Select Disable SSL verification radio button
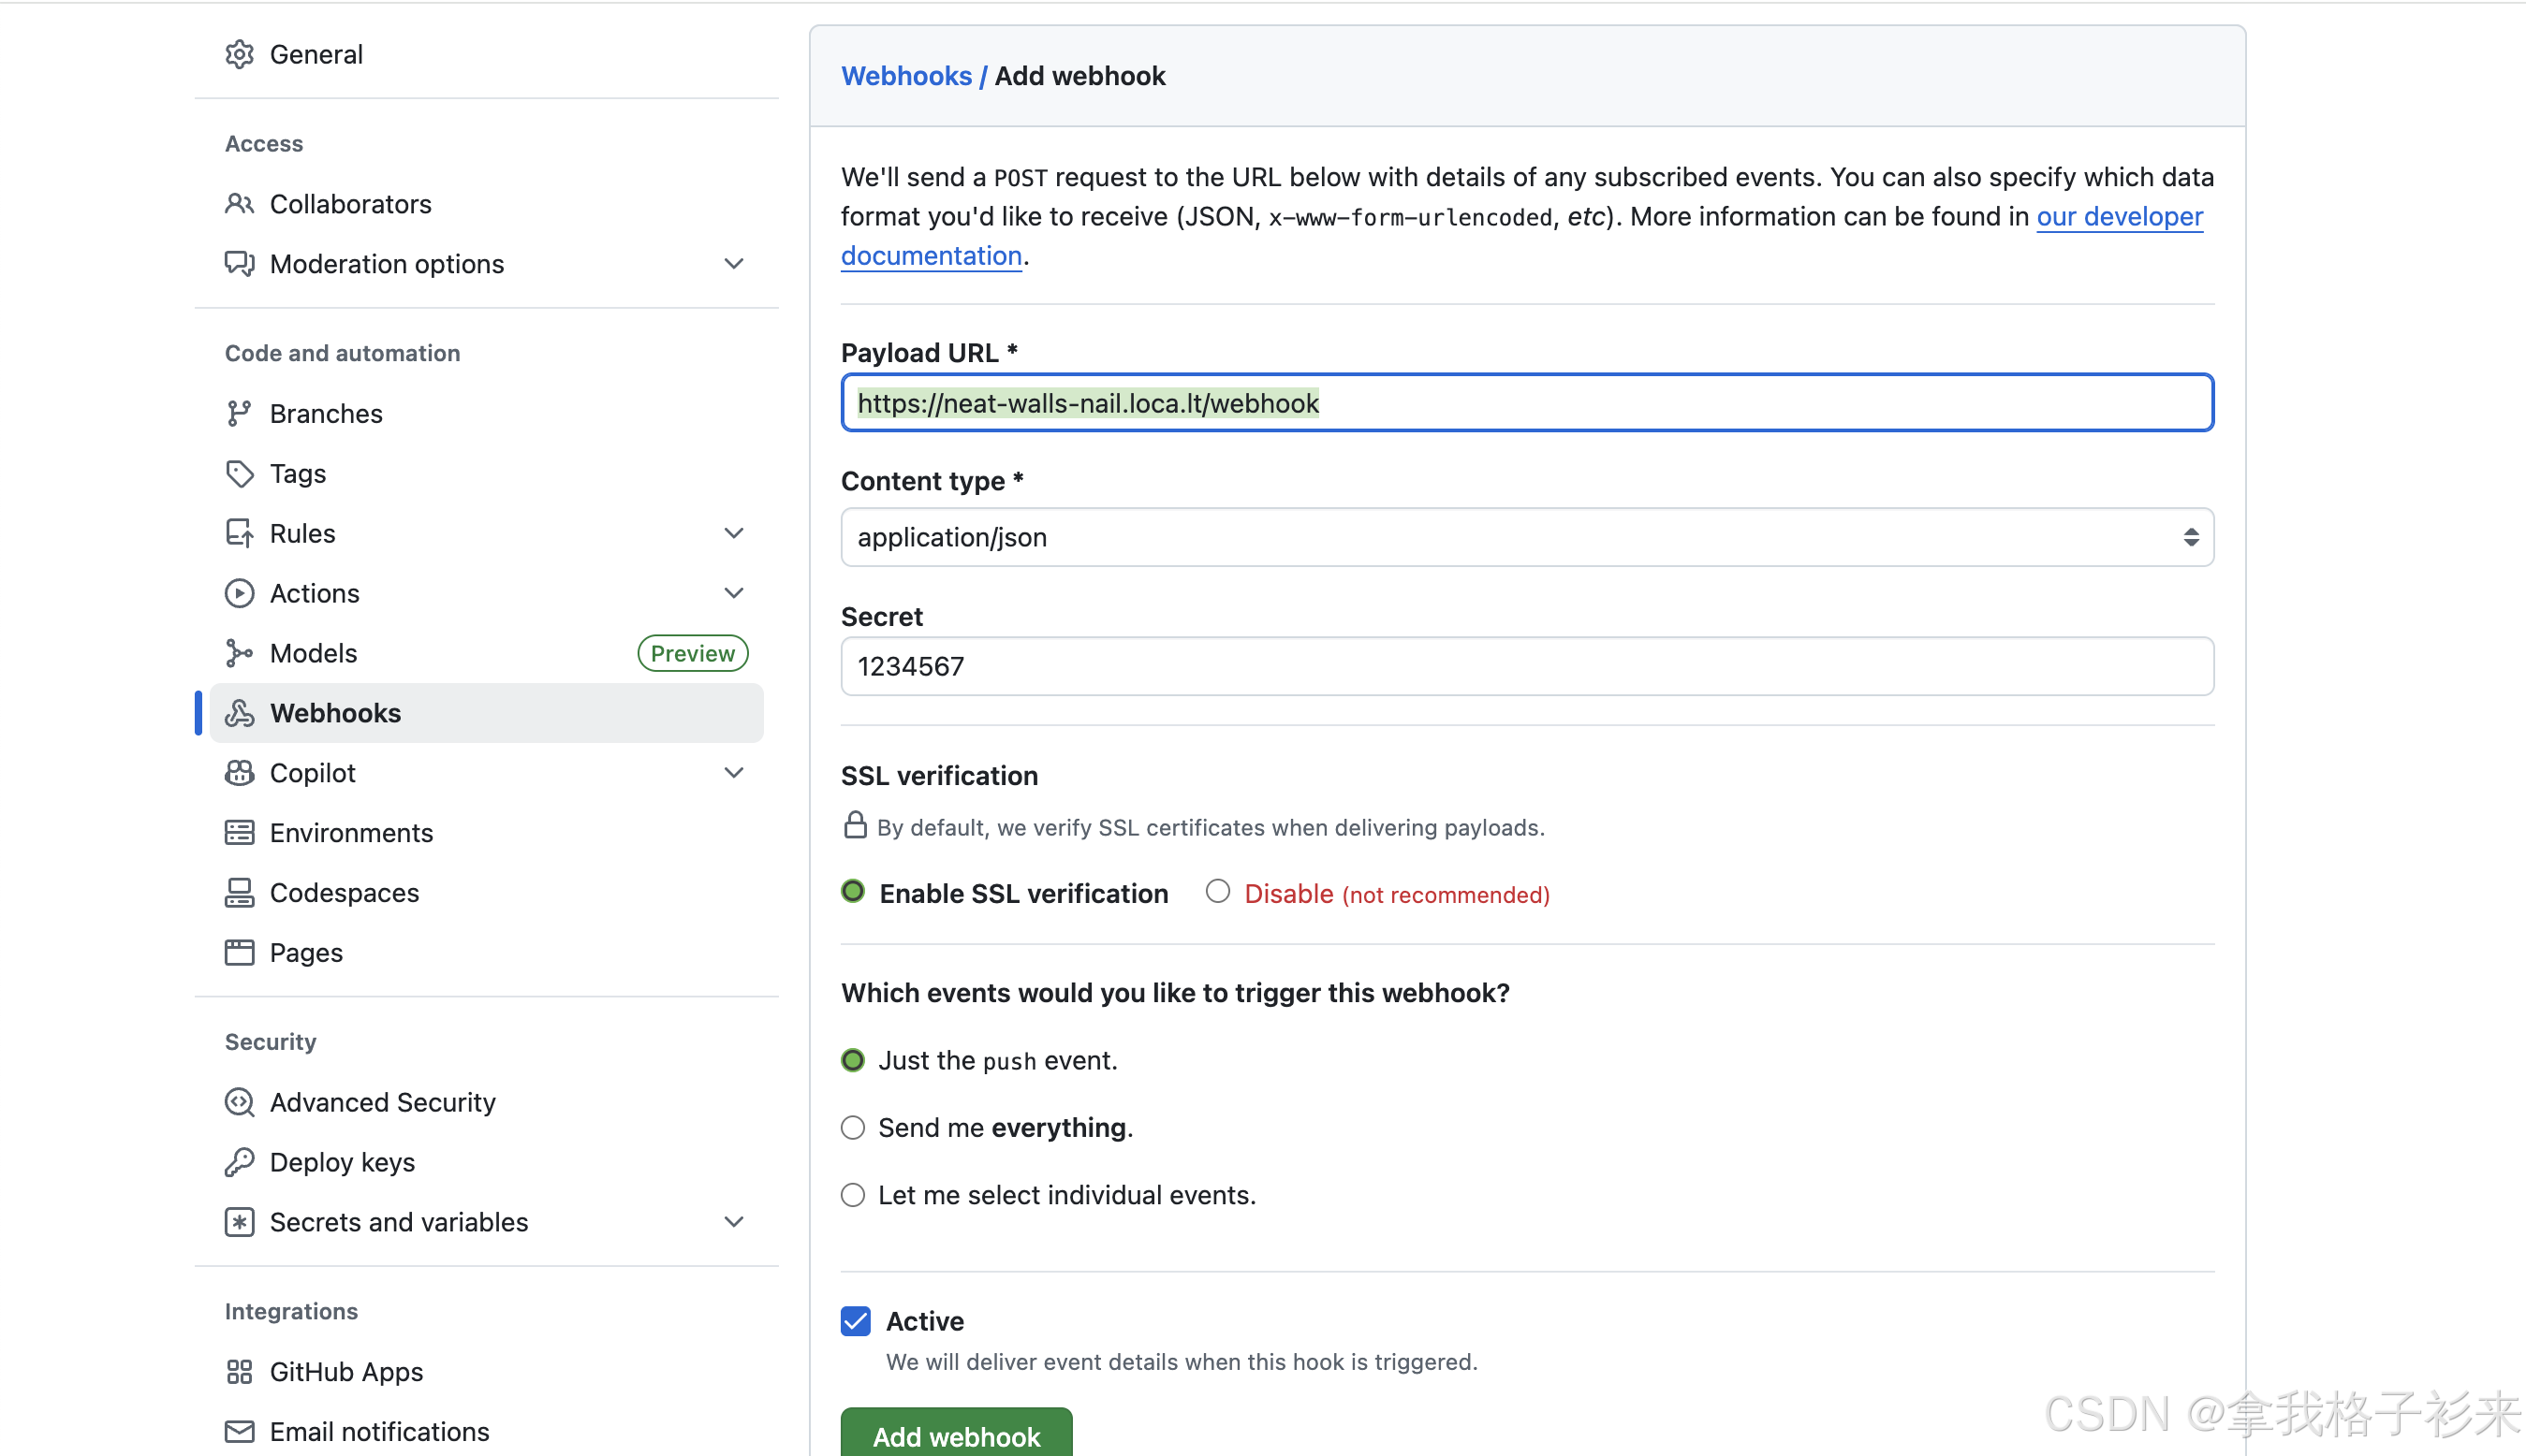Image resolution: width=2526 pixels, height=1456 pixels. (x=1217, y=891)
